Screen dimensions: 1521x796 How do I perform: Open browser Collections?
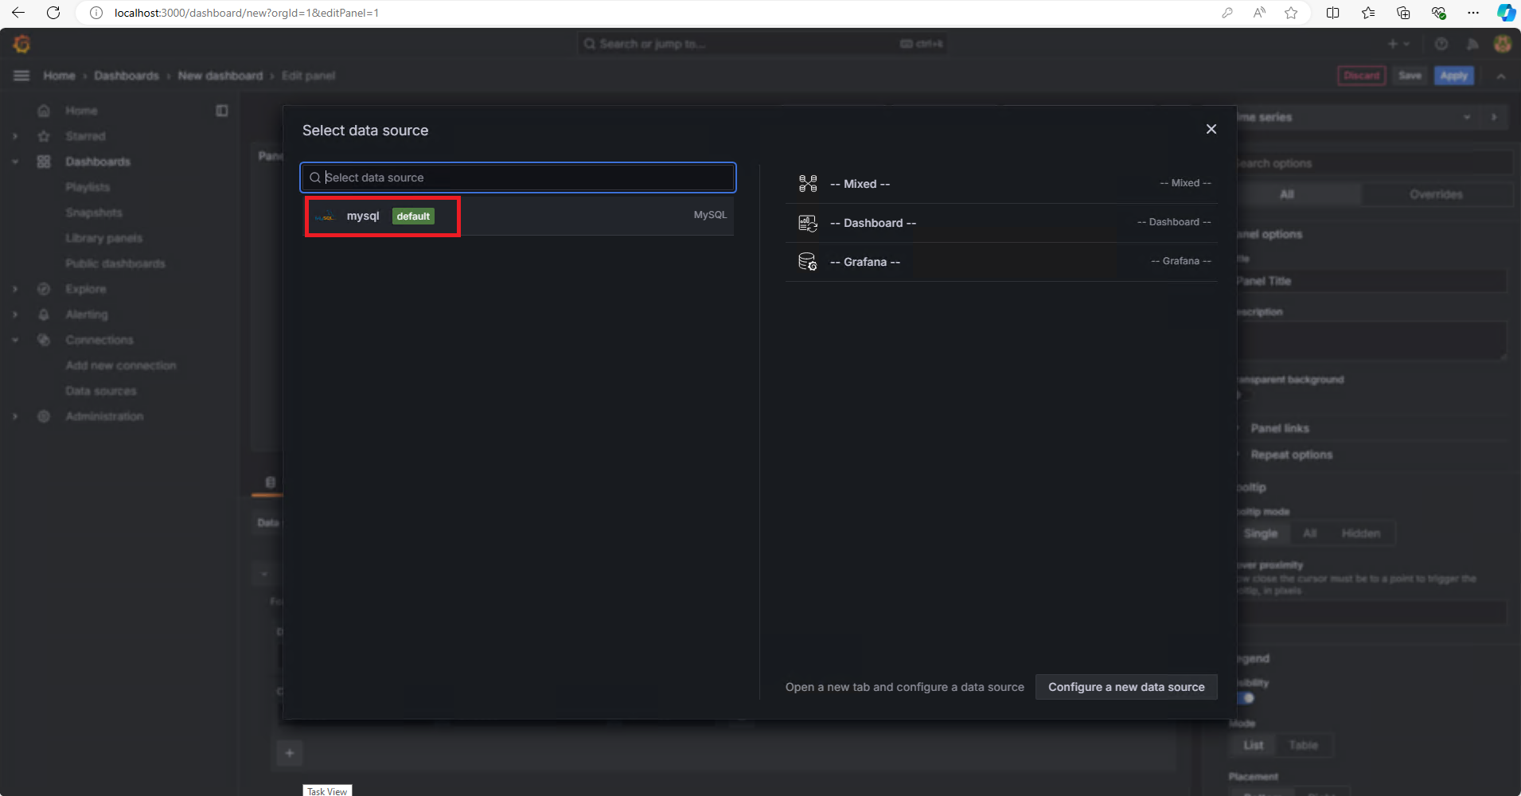(1403, 13)
